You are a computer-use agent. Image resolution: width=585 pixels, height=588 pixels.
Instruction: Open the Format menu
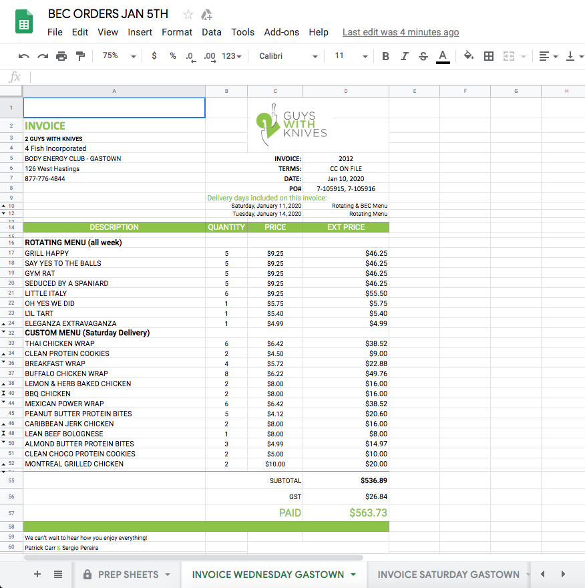click(177, 32)
